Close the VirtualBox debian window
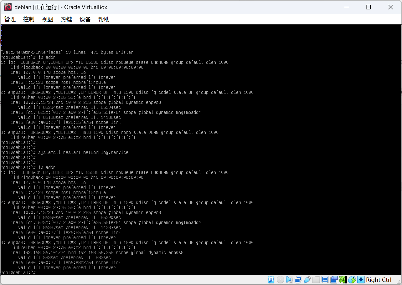Screen dimensions: 402x285 [390, 7]
